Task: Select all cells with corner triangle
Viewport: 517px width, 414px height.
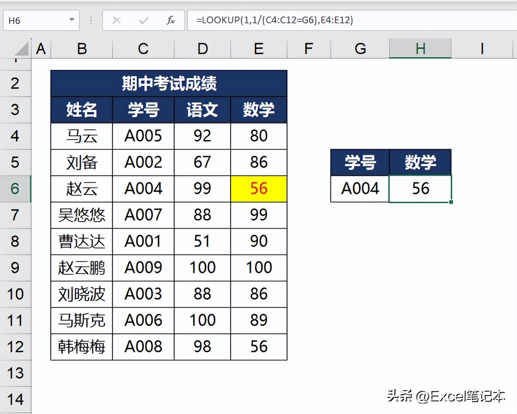Action: tap(22, 49)
